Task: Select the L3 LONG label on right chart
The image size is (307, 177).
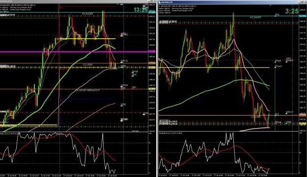Action: pos(256,117)
